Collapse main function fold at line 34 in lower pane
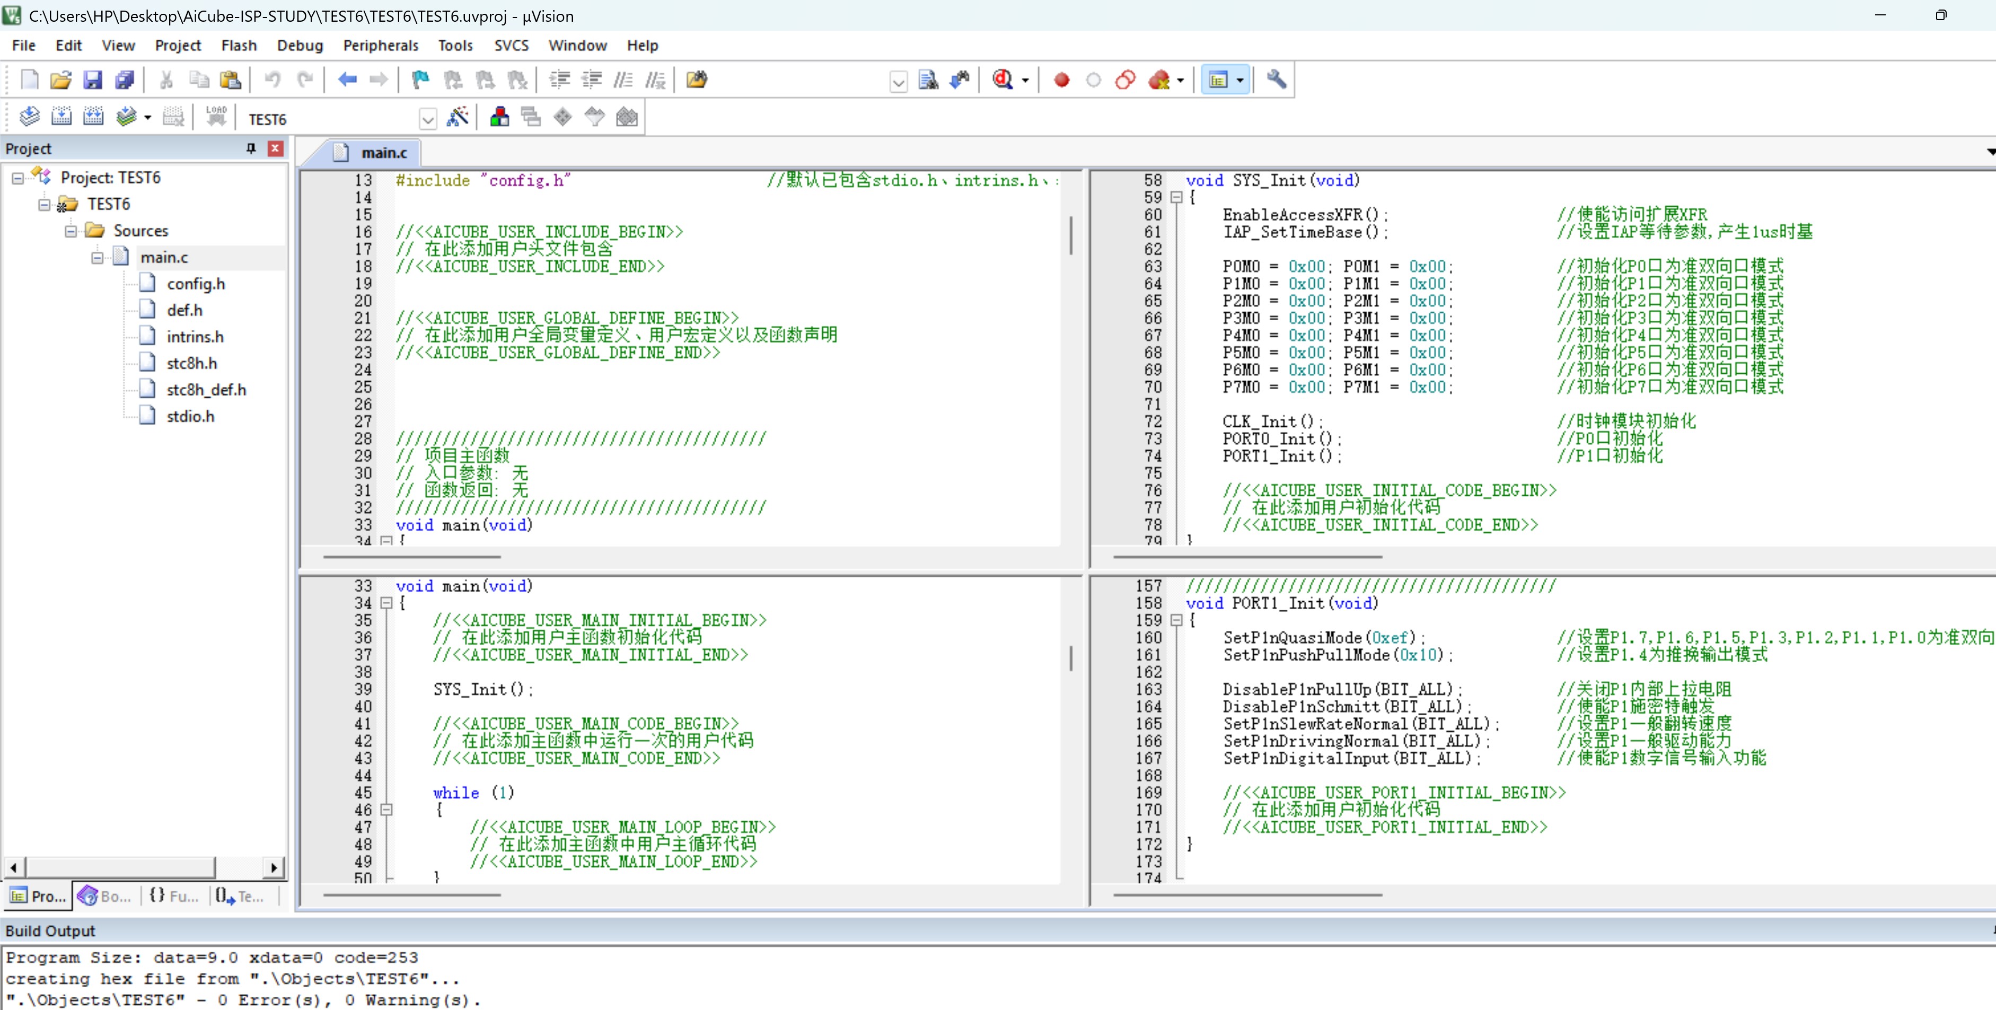This screenshot has height=1010, width=1996. click(386, 603)
